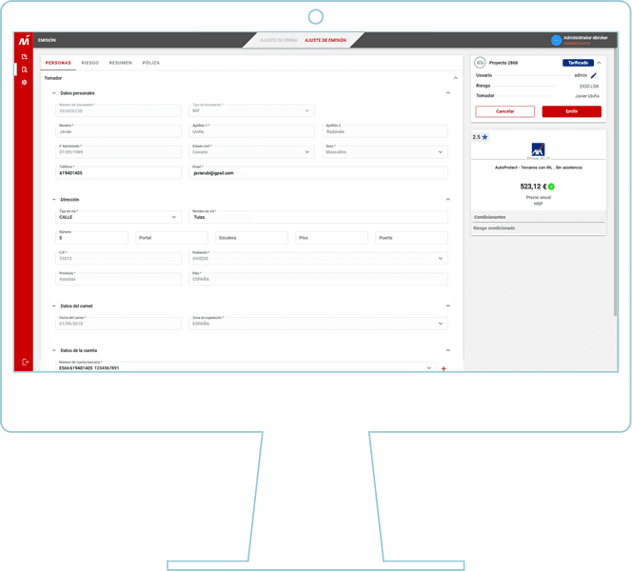Click the Teléfono input field
The height and width of the screenshot is (571, 632).
(118, 172)
